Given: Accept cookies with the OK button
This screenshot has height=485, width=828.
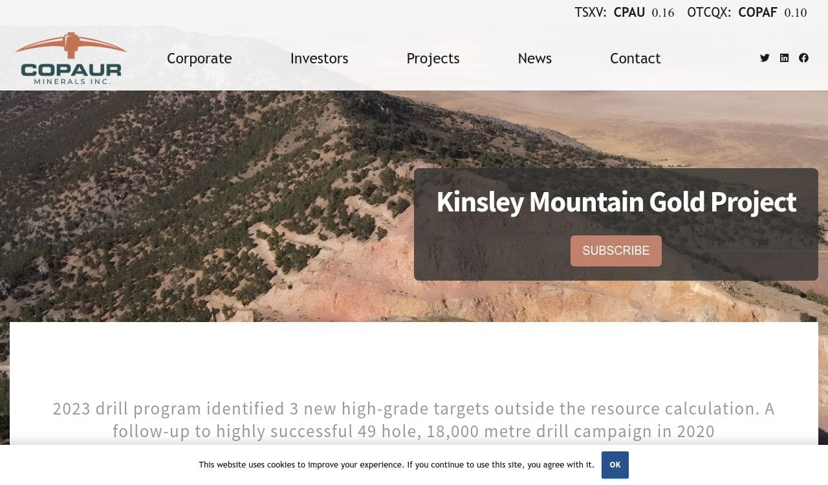Looking at the screenshot, I should point(615,465).
